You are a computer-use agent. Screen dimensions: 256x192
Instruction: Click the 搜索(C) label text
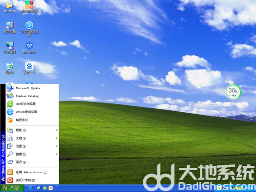(x=21, y=154)
